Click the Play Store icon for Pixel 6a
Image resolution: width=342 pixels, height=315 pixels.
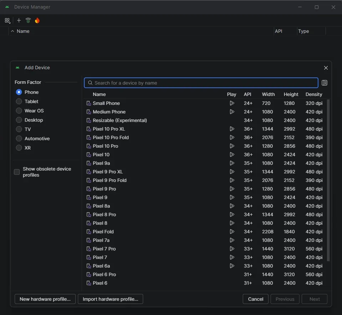[232, 266]
